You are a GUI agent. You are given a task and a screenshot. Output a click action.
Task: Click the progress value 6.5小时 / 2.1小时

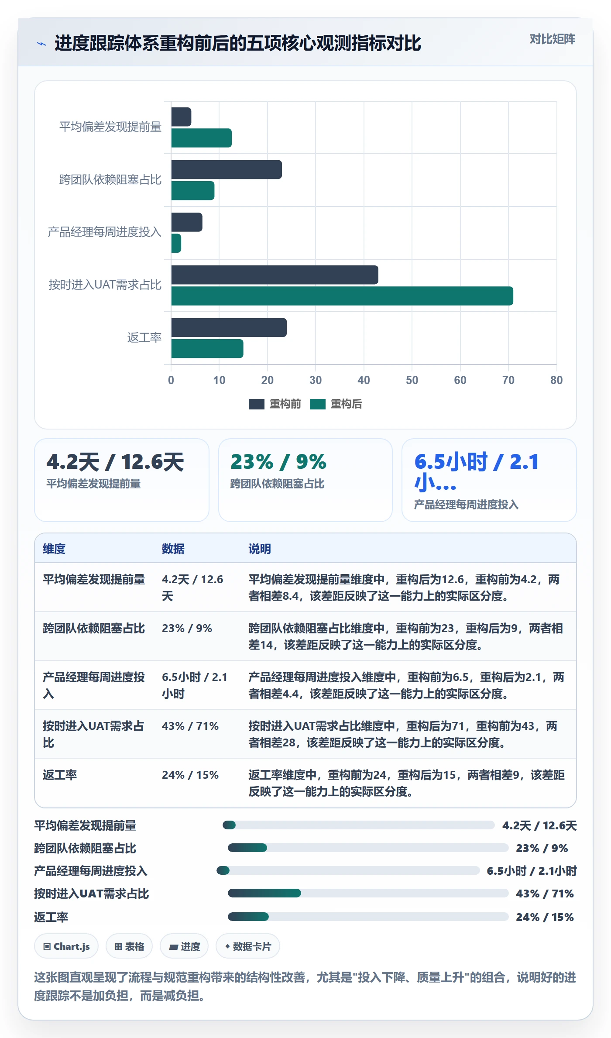[x=532, y=871]
